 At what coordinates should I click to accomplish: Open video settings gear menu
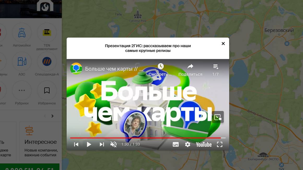point(188,144)
